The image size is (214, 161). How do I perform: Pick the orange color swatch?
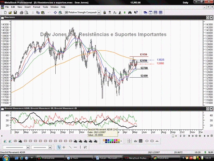[x=104, y=140]
